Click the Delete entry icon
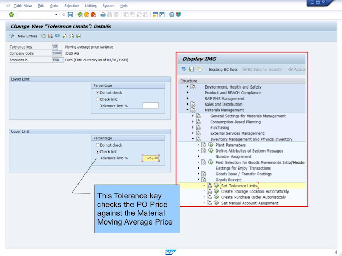 tap(50, 36)
